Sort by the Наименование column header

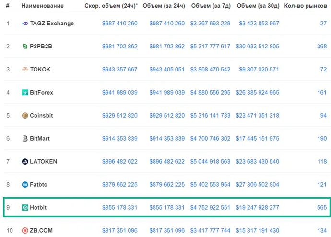click(42, 6)
